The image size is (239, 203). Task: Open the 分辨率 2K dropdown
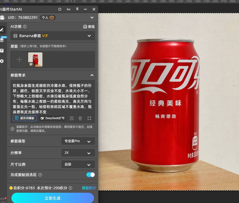pos(78,153)
